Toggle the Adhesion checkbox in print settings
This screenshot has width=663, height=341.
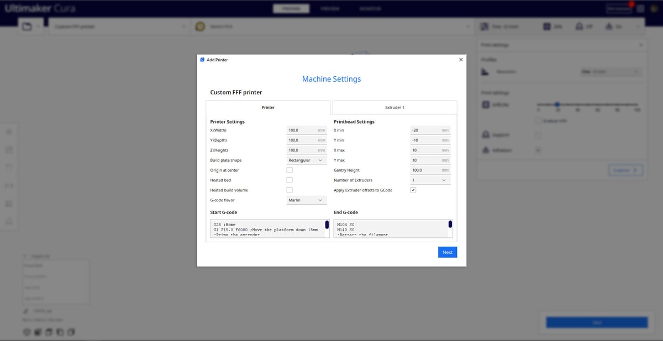point(538,150)
